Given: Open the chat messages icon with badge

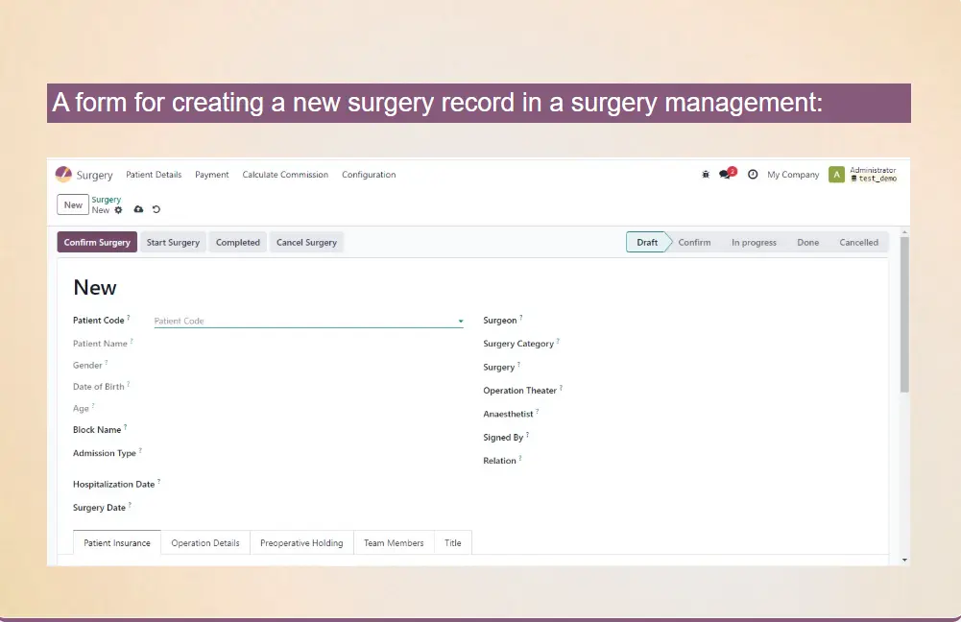Looking at the screenshot, I should [x=726, y=175].
